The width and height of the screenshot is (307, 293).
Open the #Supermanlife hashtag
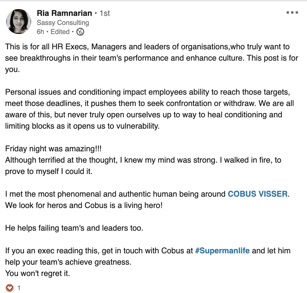(222, 251)
